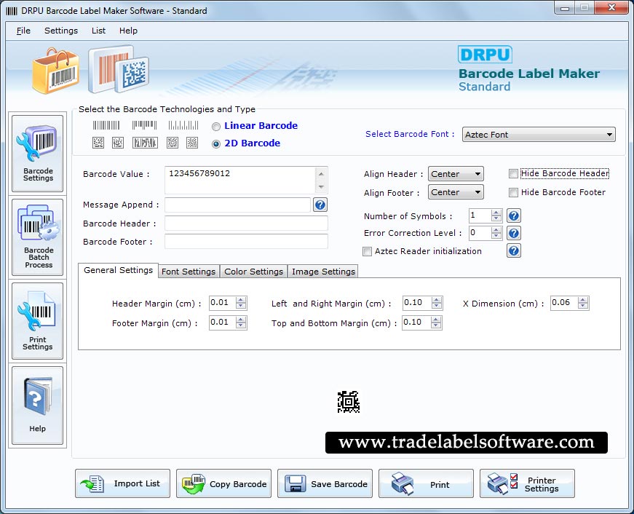Click Printer Settings button
Screen dimensions: 634x514
click(x=527, y=483)
